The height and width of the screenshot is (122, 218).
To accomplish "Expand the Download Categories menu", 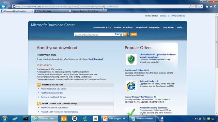I will pyautogui.click(x=148, y=27).
